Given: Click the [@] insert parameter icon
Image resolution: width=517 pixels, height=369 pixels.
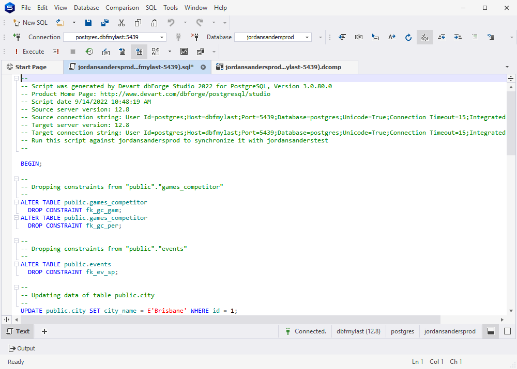Looking at the screenshot, I should [x=359, y=37].
